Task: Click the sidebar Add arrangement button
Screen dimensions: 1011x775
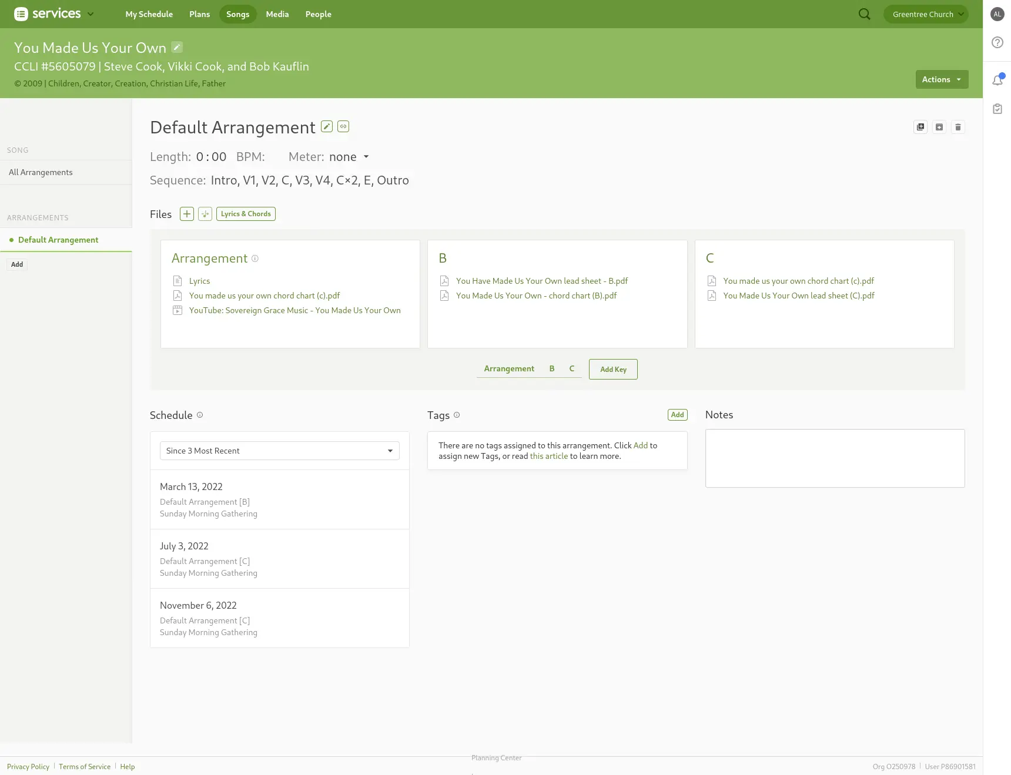Action: click(x=17, y=264)
